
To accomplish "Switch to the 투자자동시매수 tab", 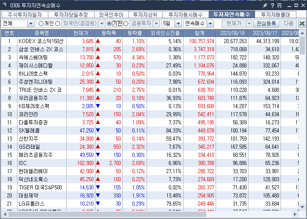I will pyautogui.click(x=186, y=15).
